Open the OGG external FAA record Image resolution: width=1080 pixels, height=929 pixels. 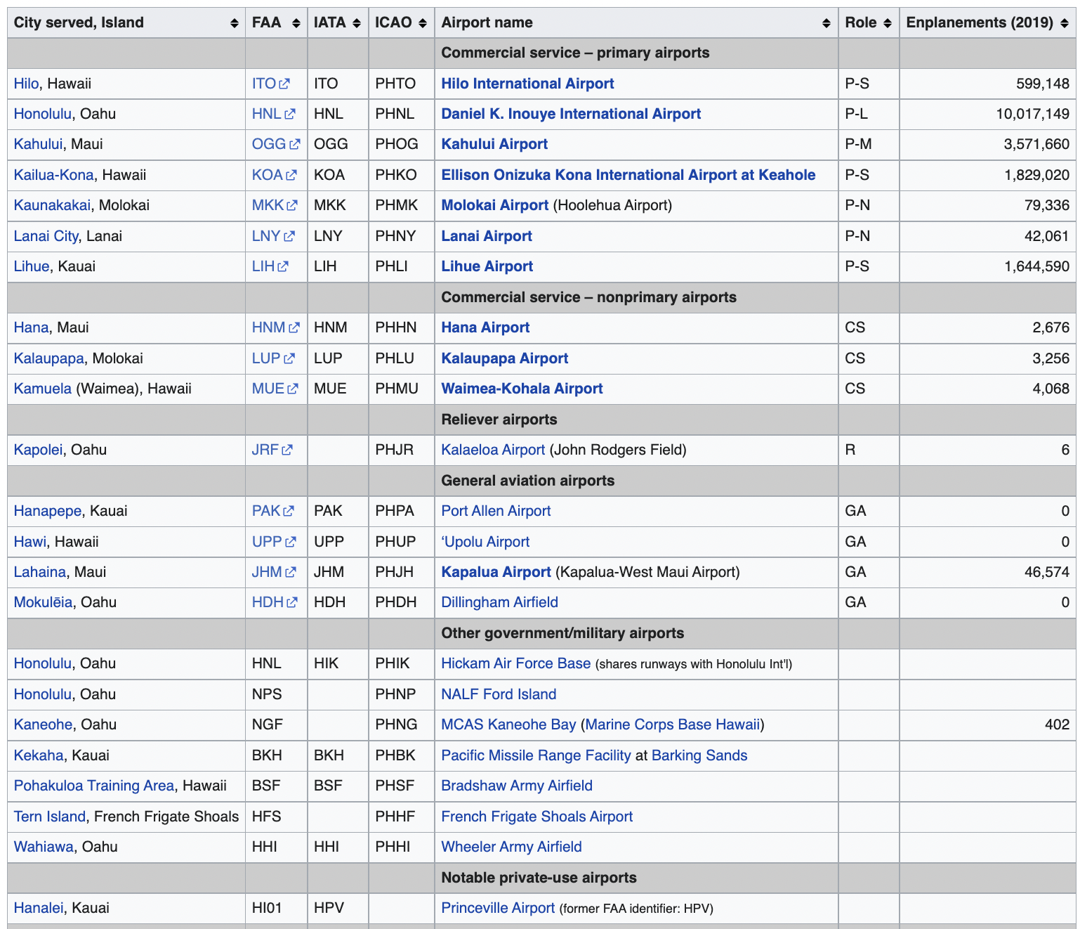(276, 144)
